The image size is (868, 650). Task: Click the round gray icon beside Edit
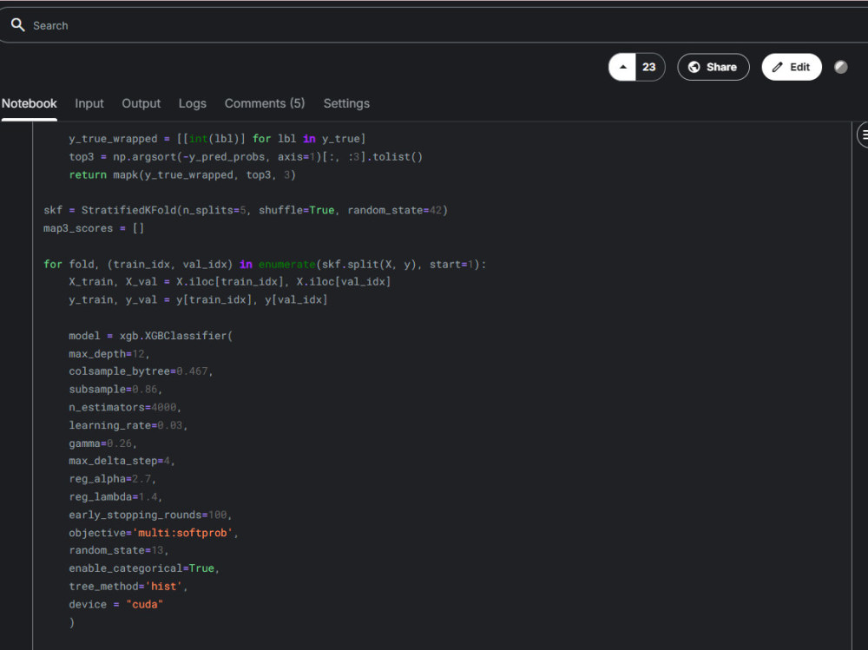(x=841, y=67)
